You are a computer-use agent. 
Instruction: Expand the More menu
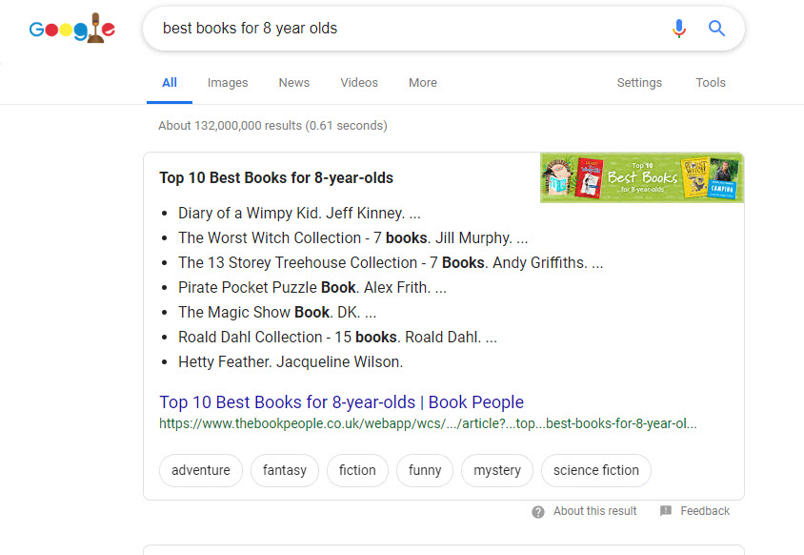tap(423, 83)
